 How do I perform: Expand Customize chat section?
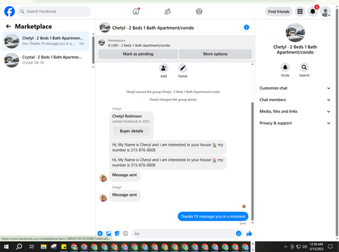pyautogui.click(x=295, y=88)
